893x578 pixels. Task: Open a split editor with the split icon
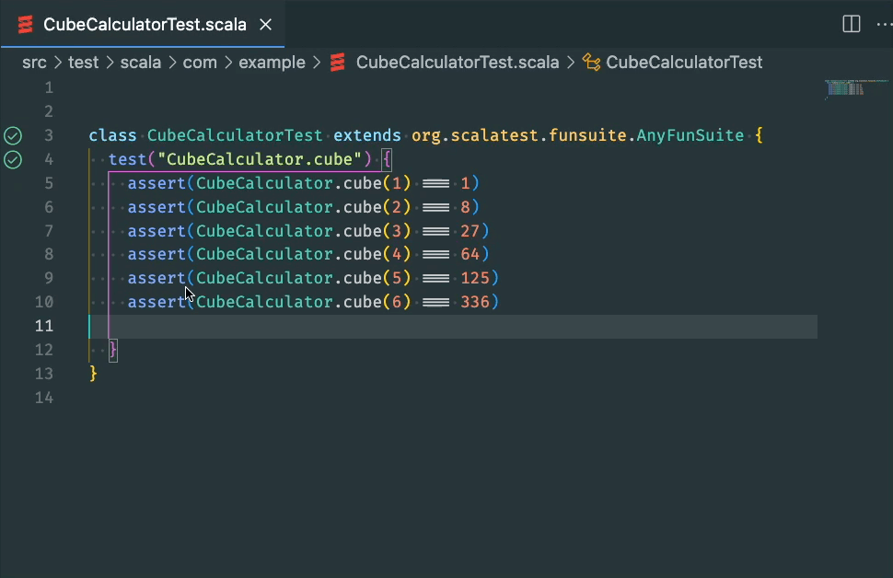click(x=850, y=24)
